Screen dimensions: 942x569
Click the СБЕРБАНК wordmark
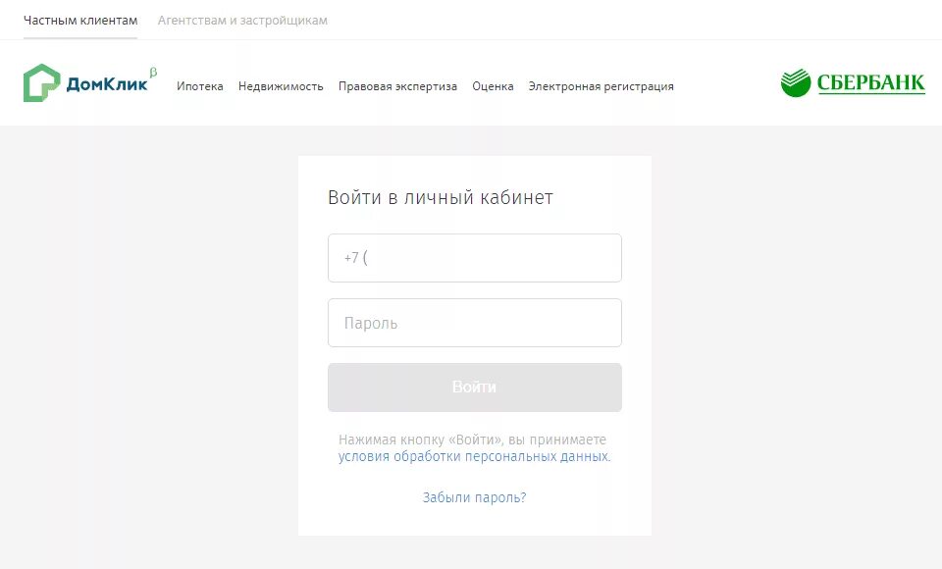pos(870,83)
